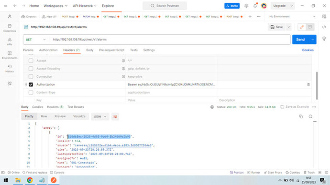Copy the response body
The height and width of the screenshot is (185, 330).
pyautogui.click(x=301, y=116)
